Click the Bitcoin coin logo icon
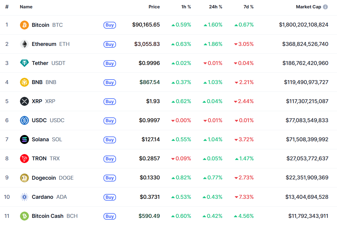The height and width of the screenshot is (225, 337). (24, 25)
